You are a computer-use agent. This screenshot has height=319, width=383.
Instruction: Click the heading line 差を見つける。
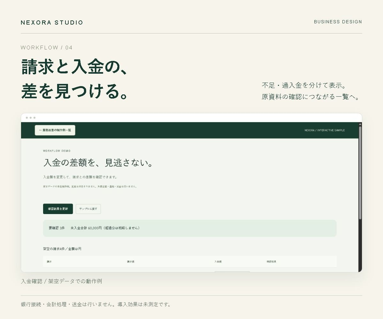75,92
